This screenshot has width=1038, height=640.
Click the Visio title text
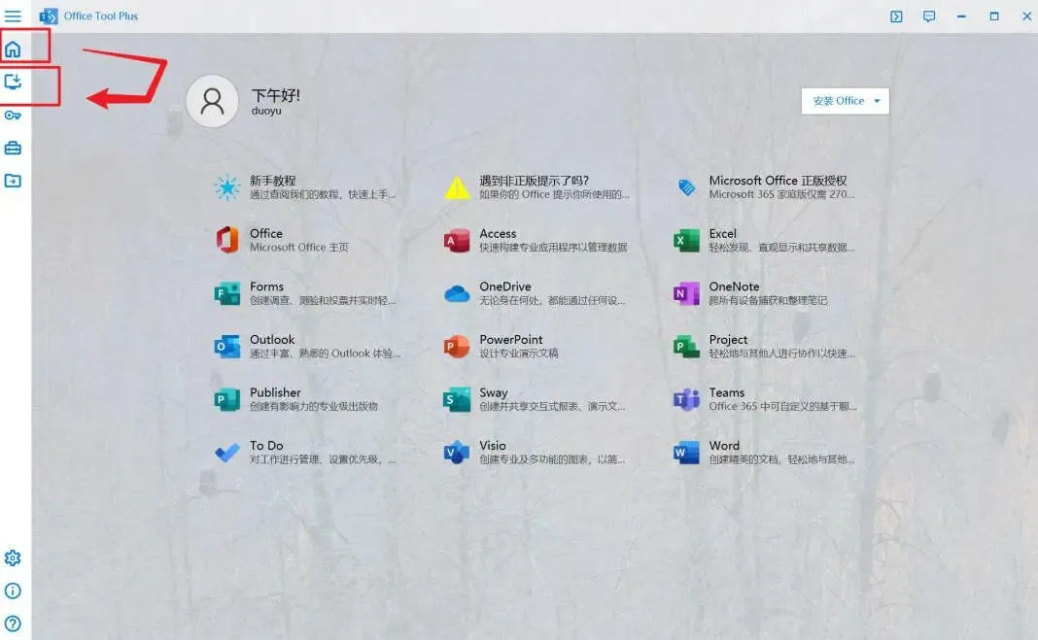point(493,446)
